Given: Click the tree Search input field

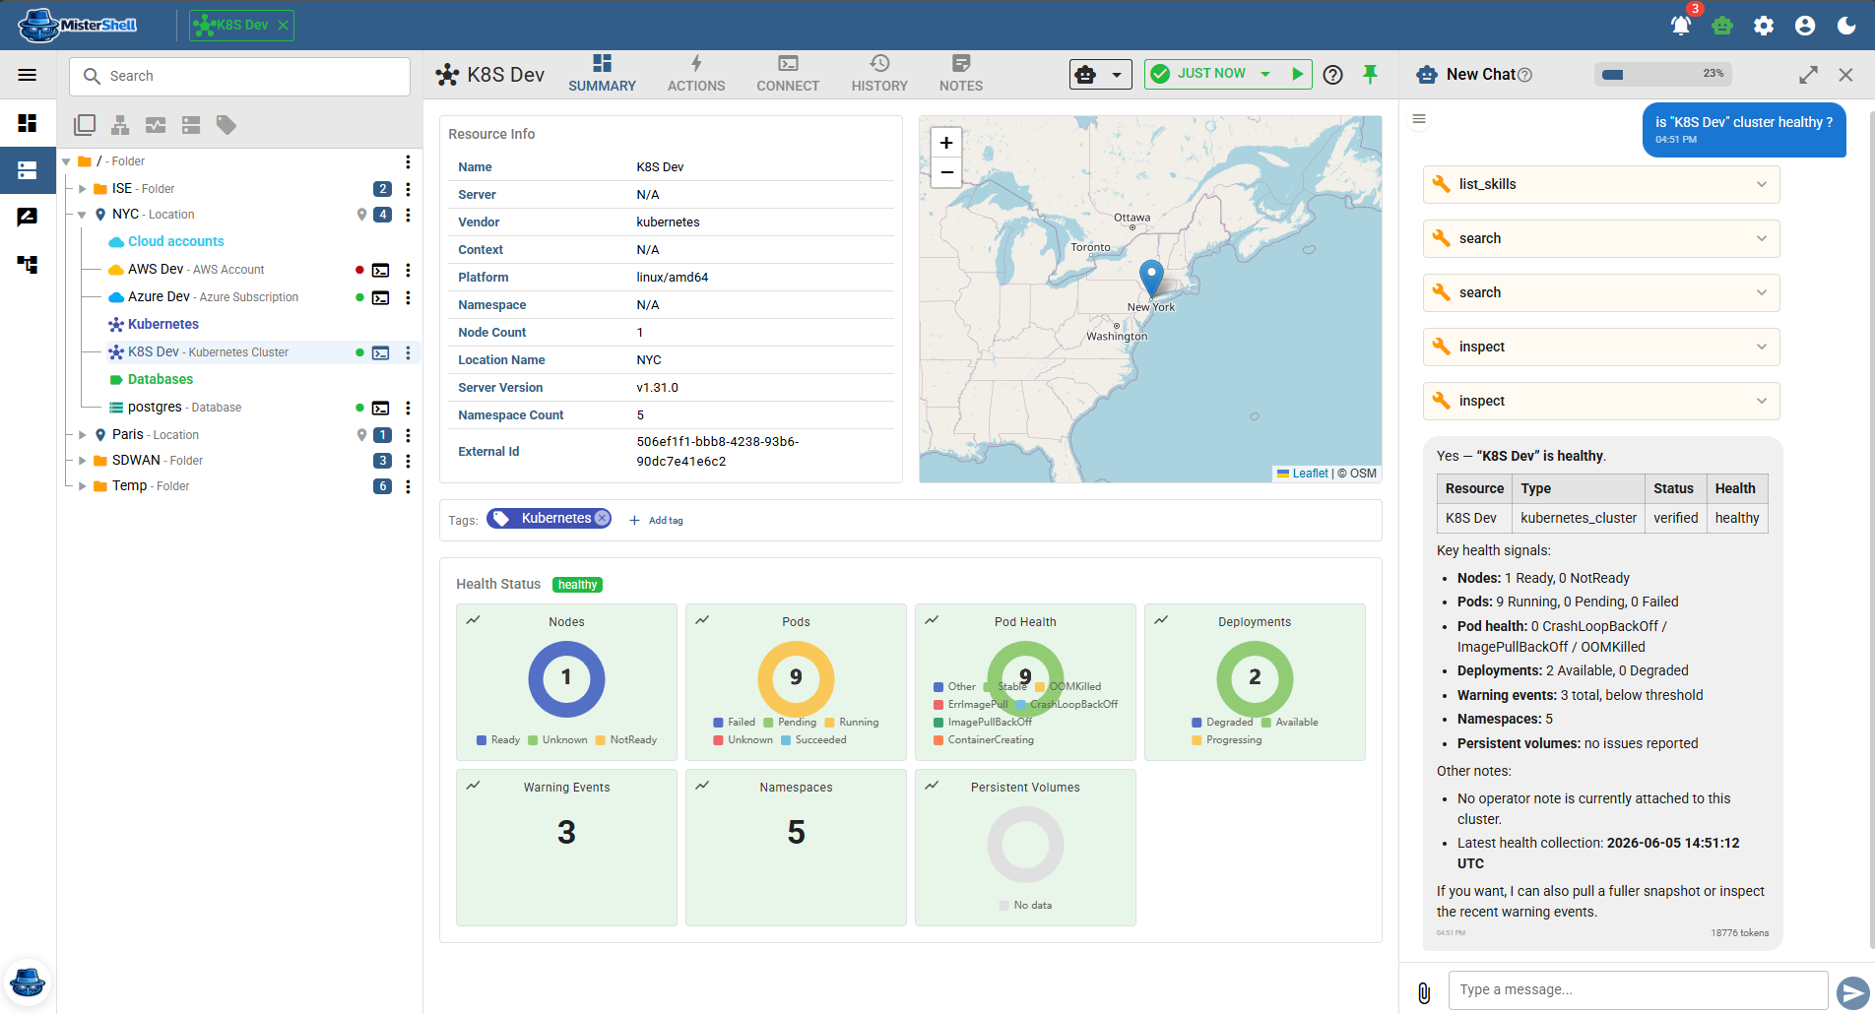Looking at the screenshot, I should click(239, 76).
